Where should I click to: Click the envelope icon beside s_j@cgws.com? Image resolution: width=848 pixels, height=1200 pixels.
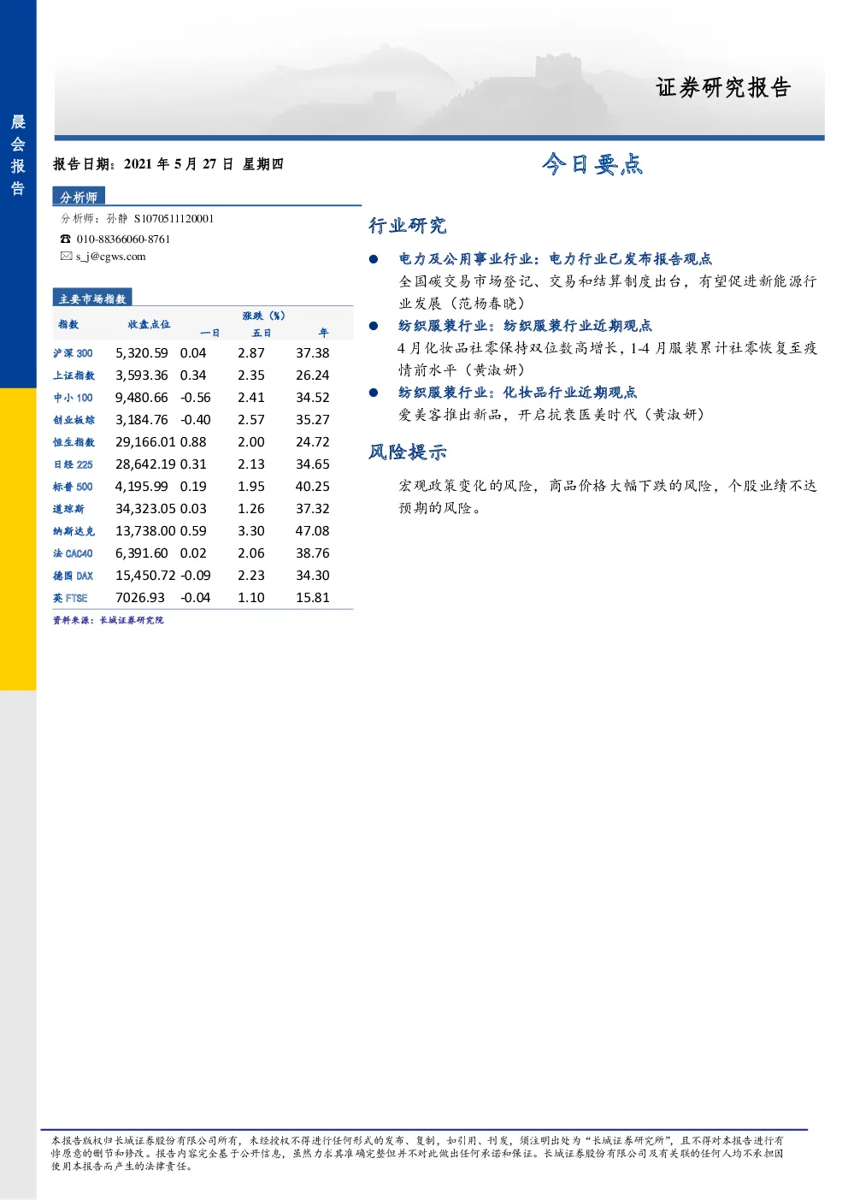coord(66,257)
